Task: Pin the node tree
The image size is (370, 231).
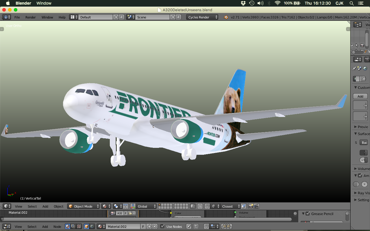Action: pos(189,226)
